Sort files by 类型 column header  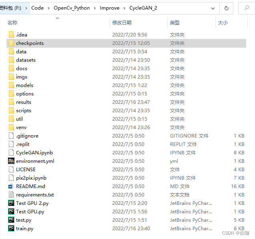point(175,22)
